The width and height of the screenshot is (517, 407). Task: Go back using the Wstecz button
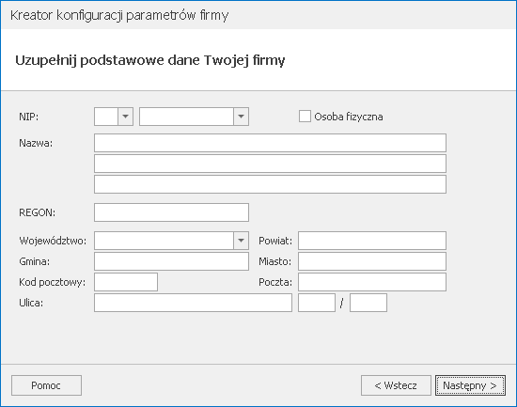click(396, 385)
